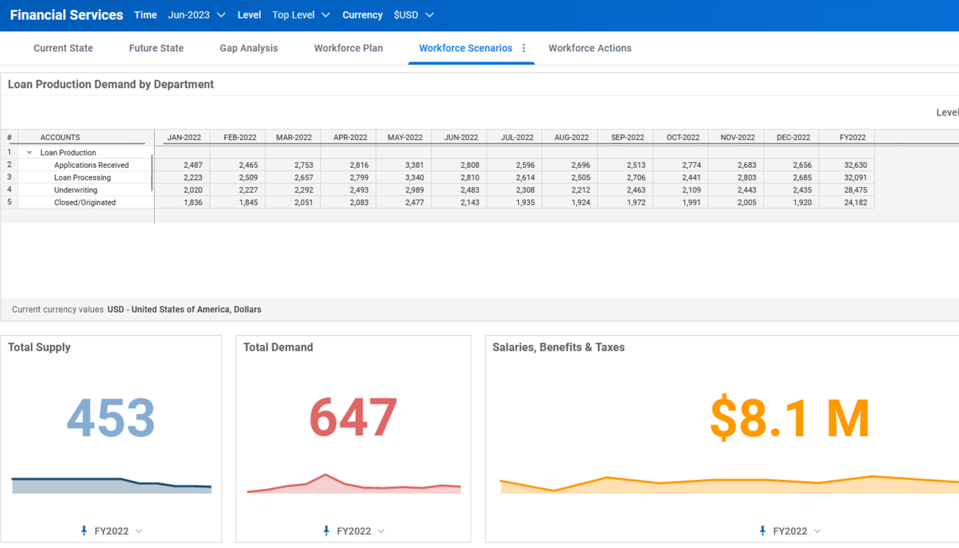Select the Time label in the blue header

point(145,15)
